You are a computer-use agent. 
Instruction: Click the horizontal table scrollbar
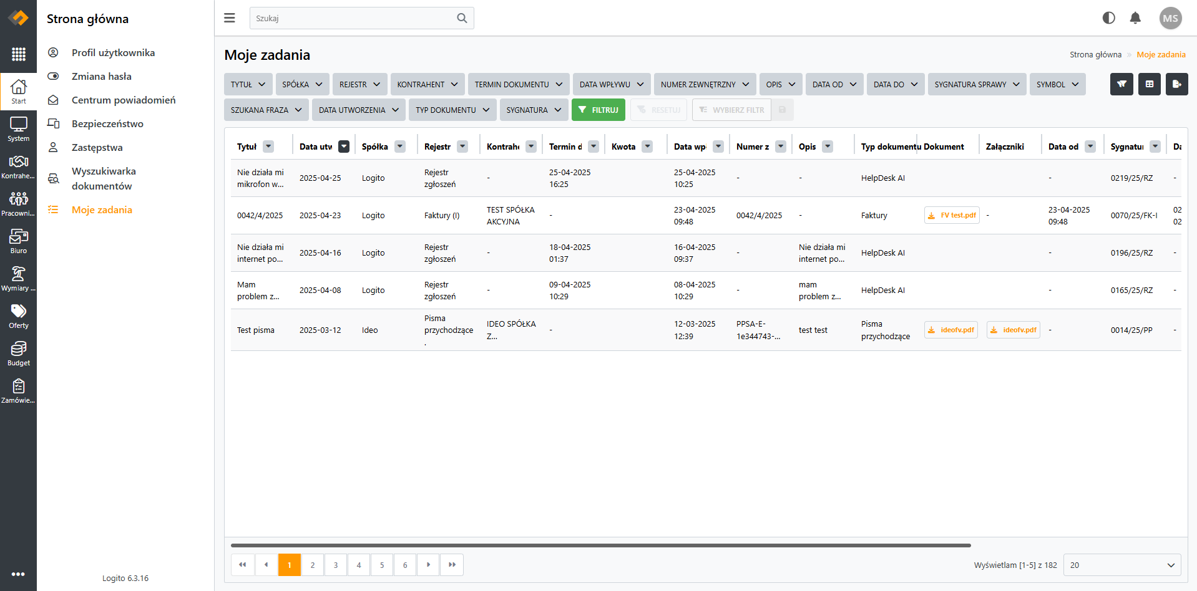click(600, 545)
